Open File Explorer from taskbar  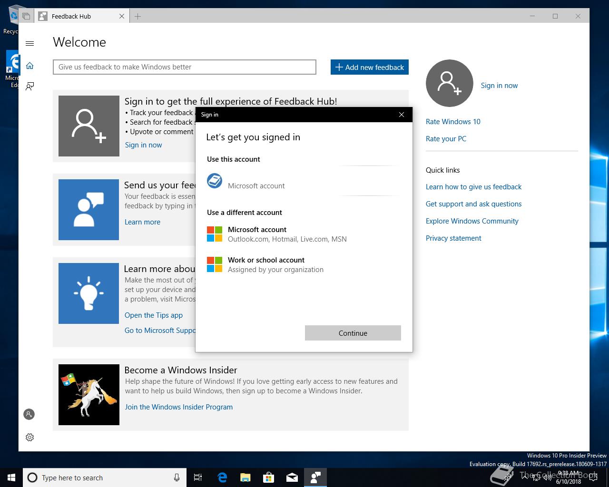tap(245, 477)
